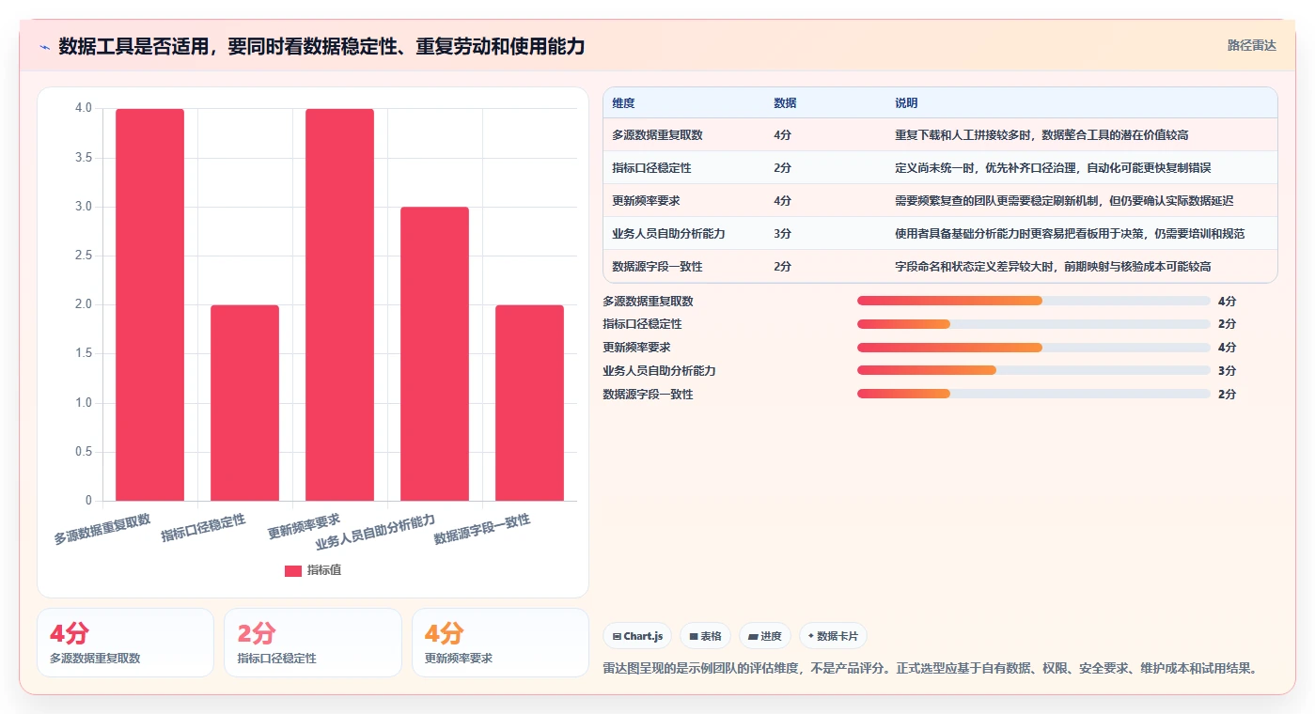Select the 数据卡片 tag chip
1315x714 pixels.
[x=833, y=636]
